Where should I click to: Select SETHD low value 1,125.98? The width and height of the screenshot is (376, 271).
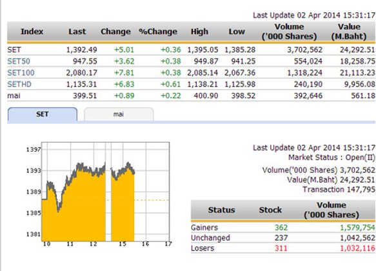coord(240,84)
